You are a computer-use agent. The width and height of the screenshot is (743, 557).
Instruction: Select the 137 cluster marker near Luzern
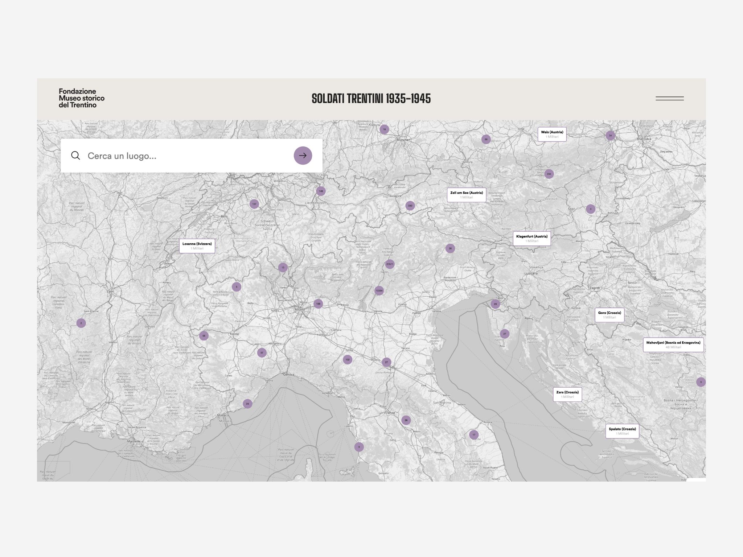(x=254, y=204)
